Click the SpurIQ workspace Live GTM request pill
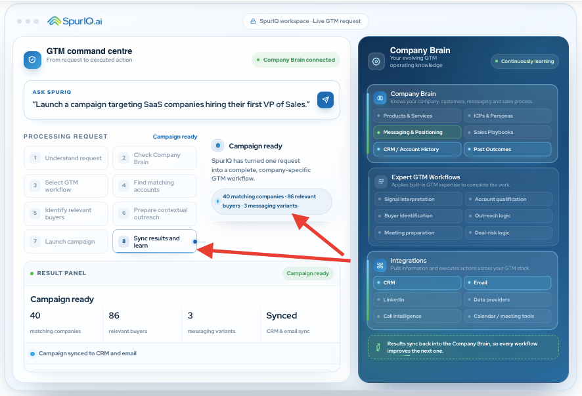The width and height of the screenshot is (582, 396). [x=305, y=21]
